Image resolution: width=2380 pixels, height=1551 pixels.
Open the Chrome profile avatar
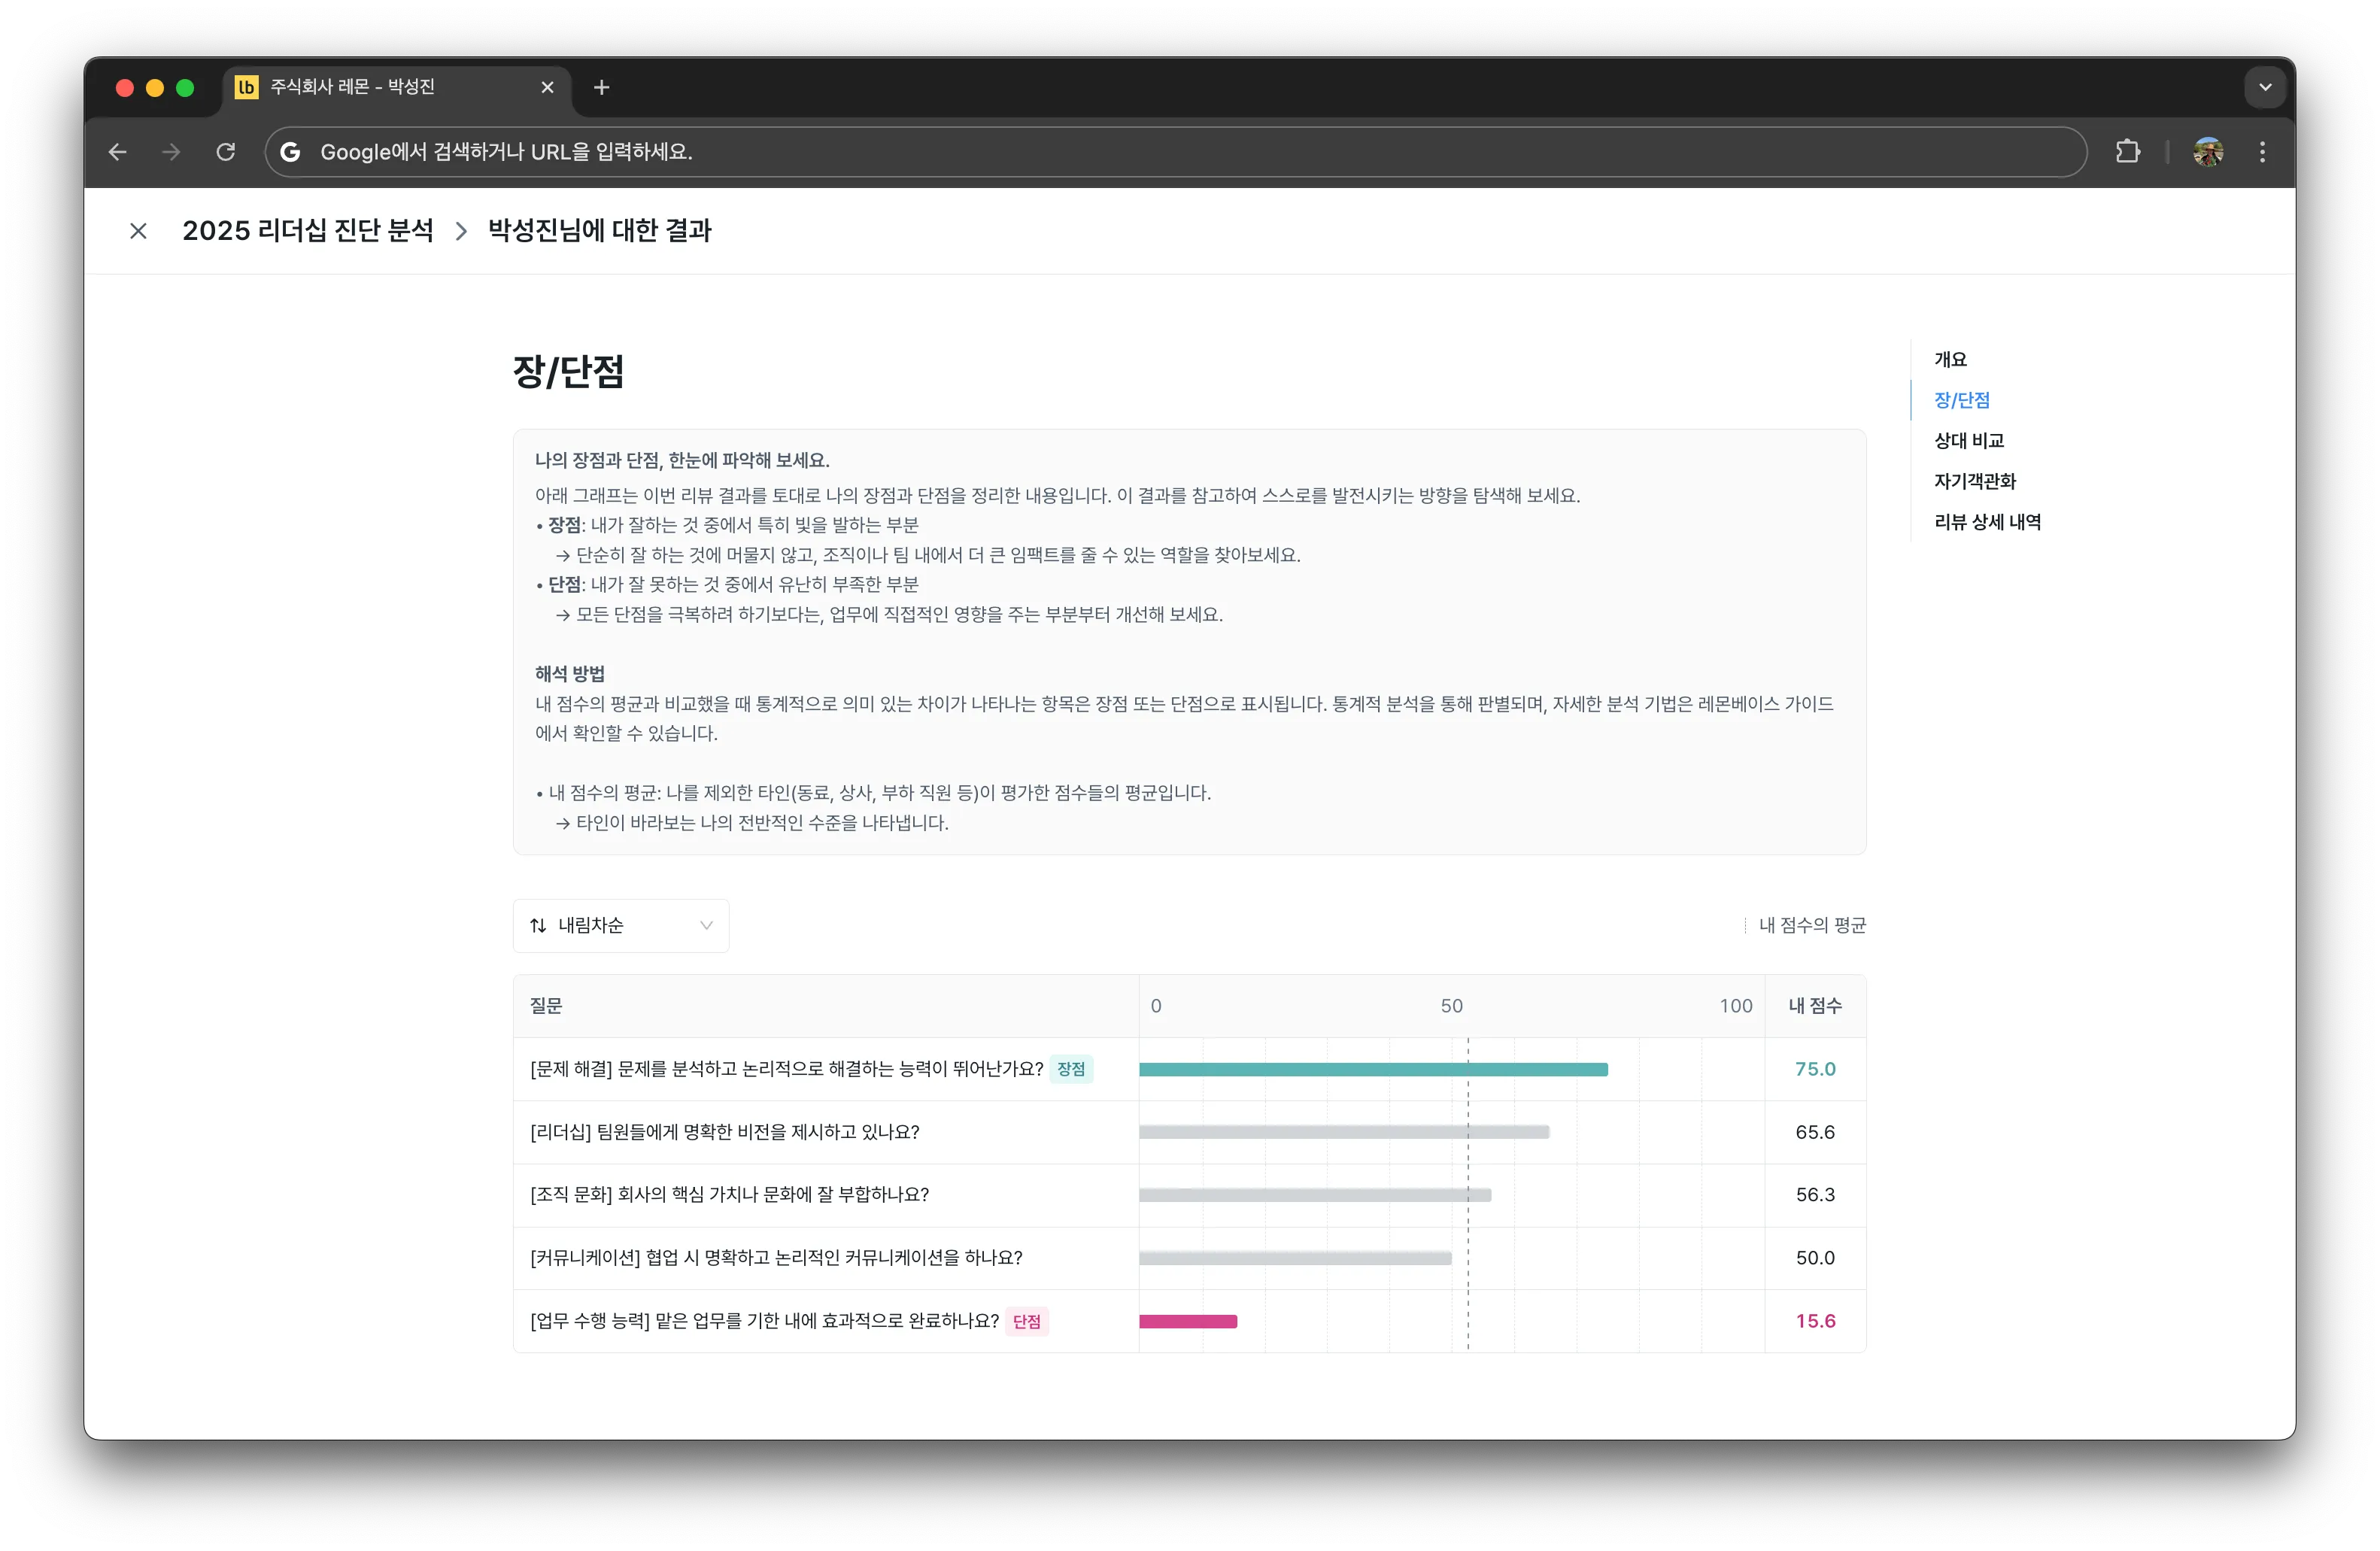tap(2208, 152)
